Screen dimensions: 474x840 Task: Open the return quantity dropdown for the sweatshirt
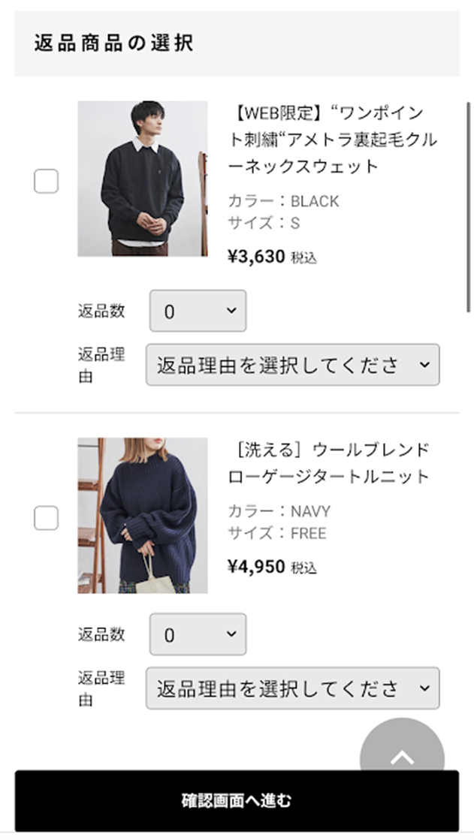(x=197, y=310)
